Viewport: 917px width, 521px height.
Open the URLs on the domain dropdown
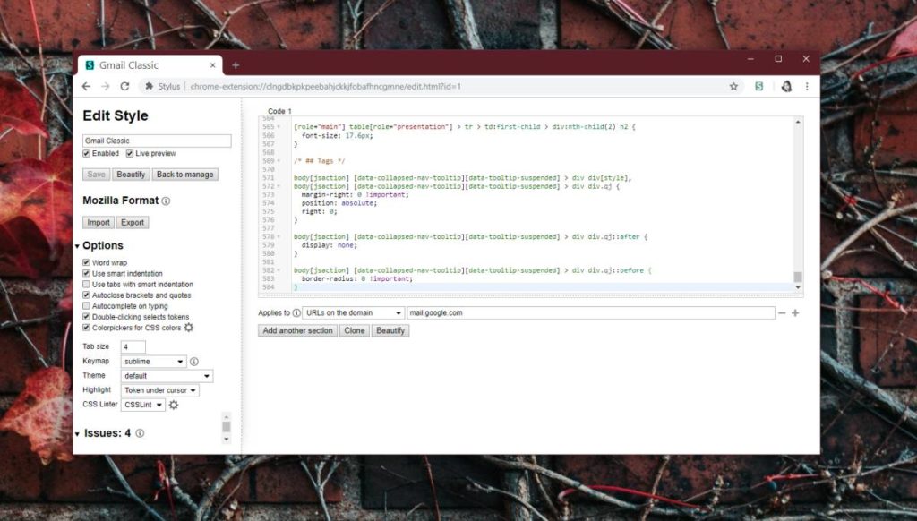(354, 313)
